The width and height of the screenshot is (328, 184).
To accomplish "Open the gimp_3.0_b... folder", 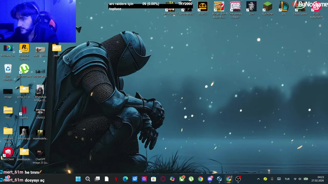I will pos(24,92).
